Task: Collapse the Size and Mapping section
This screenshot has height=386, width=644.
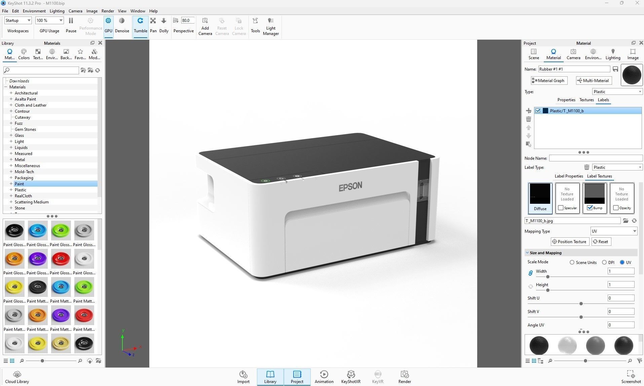Action: point(527,253)
